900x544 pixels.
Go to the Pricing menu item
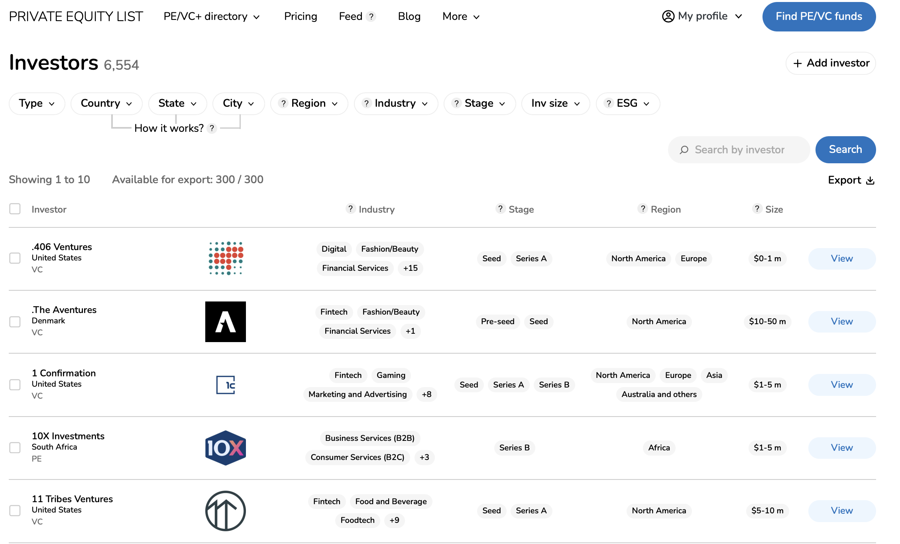click(301, 16)
